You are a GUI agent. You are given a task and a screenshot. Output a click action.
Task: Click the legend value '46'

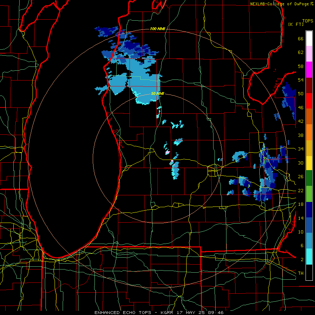coord(301,108)
